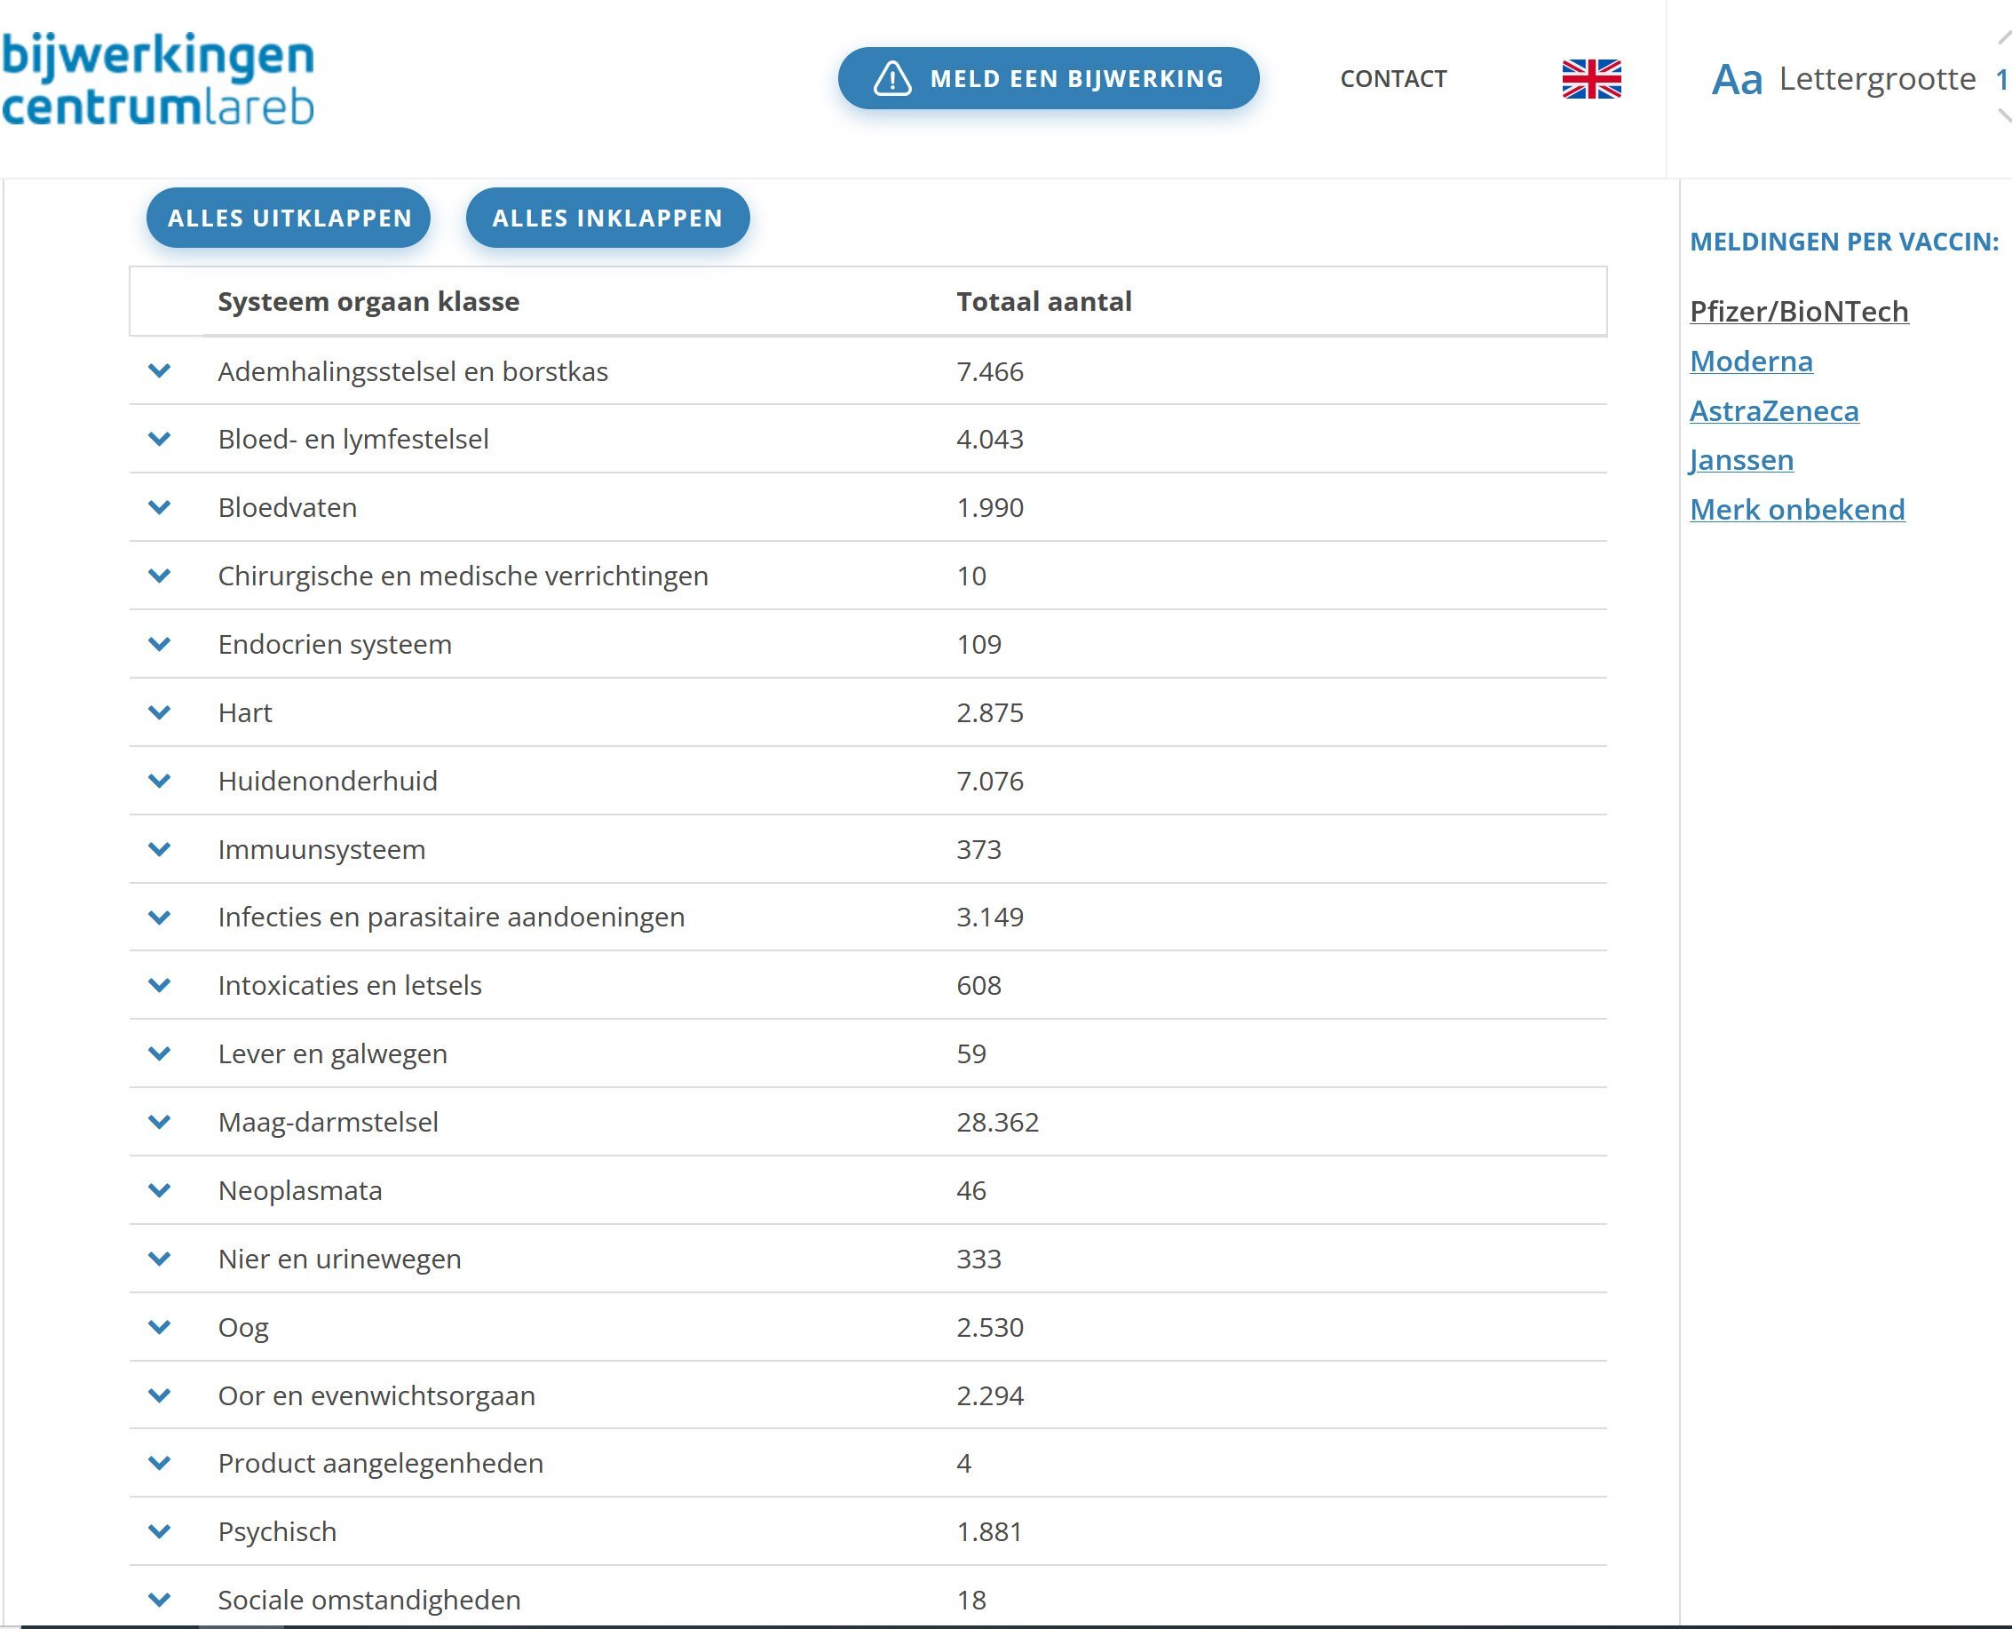Viewport: 2012px width, 1629px height.
Task: Click the Ademhalingsstelsel count 7.466
Action: coord(990,370)
